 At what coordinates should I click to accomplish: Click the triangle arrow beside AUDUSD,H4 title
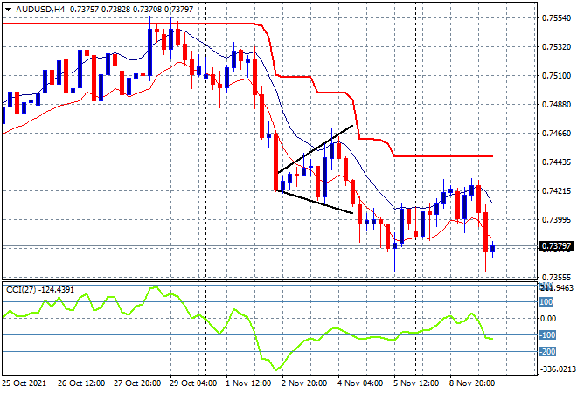(x=8, y=10)
